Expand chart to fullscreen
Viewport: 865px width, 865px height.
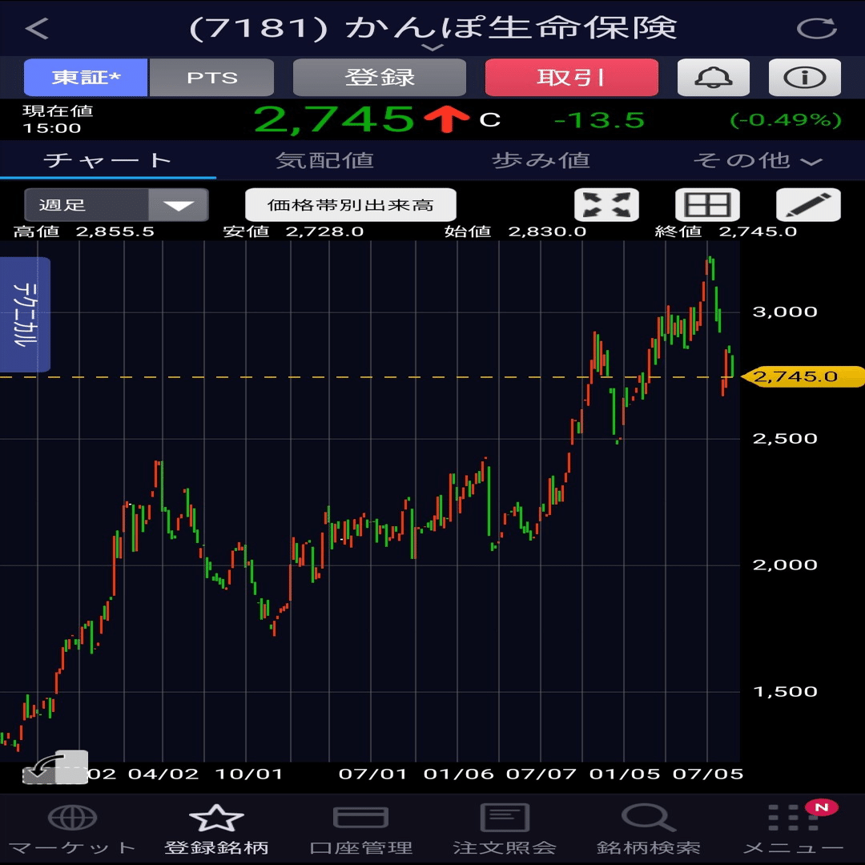(x=606, y=205)
